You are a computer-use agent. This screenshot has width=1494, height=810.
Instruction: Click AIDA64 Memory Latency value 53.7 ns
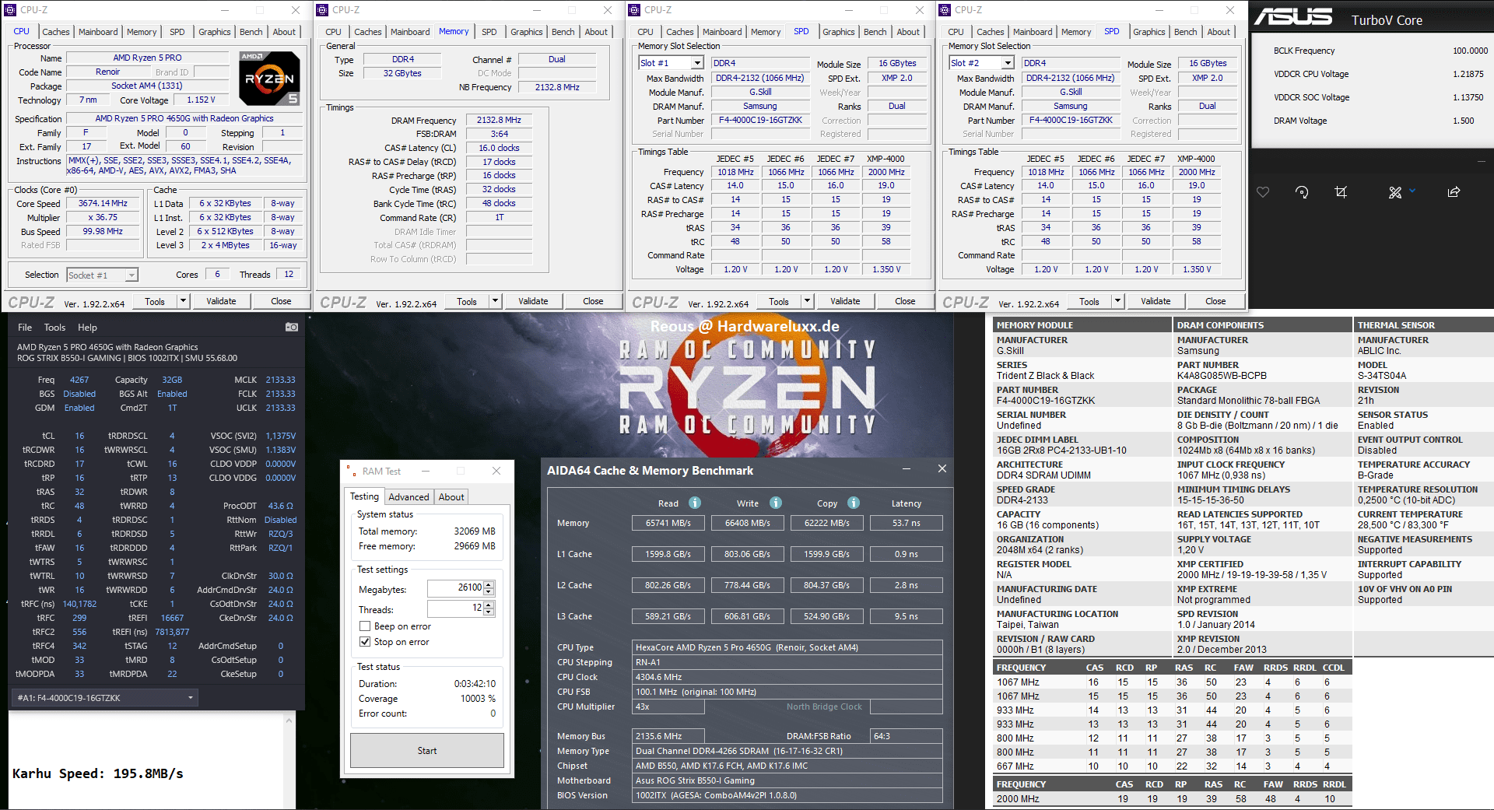907,523
